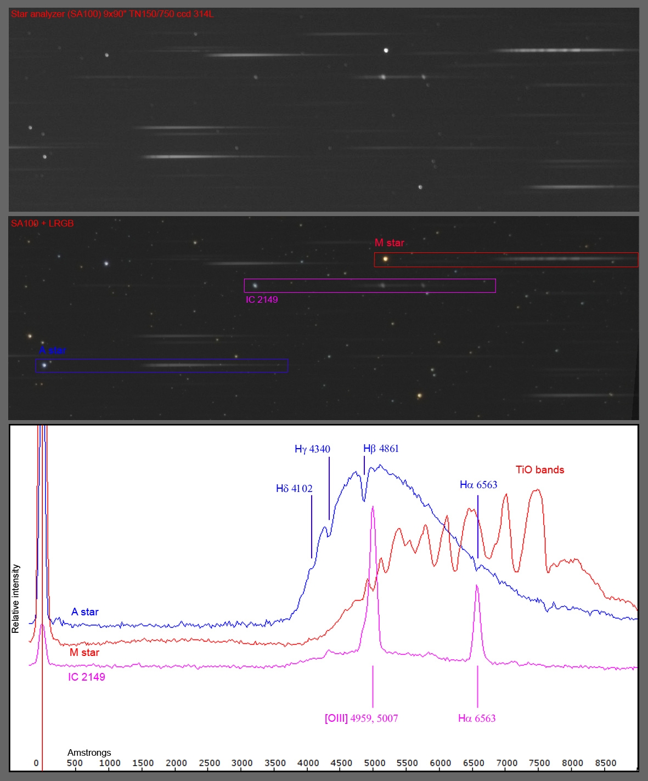Click the '3000' wavelength tick label
Screen dimensions: 648x781
click(x=242, y=763)
